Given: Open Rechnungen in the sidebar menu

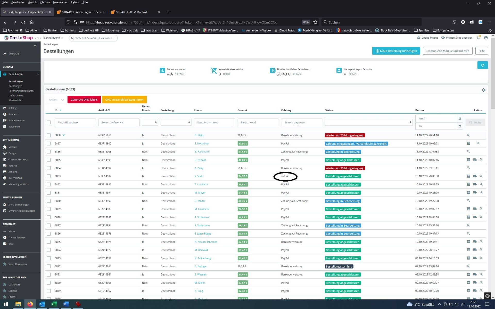Looking at the screenshot, I should pyautogui.click(x=15, y=86).
